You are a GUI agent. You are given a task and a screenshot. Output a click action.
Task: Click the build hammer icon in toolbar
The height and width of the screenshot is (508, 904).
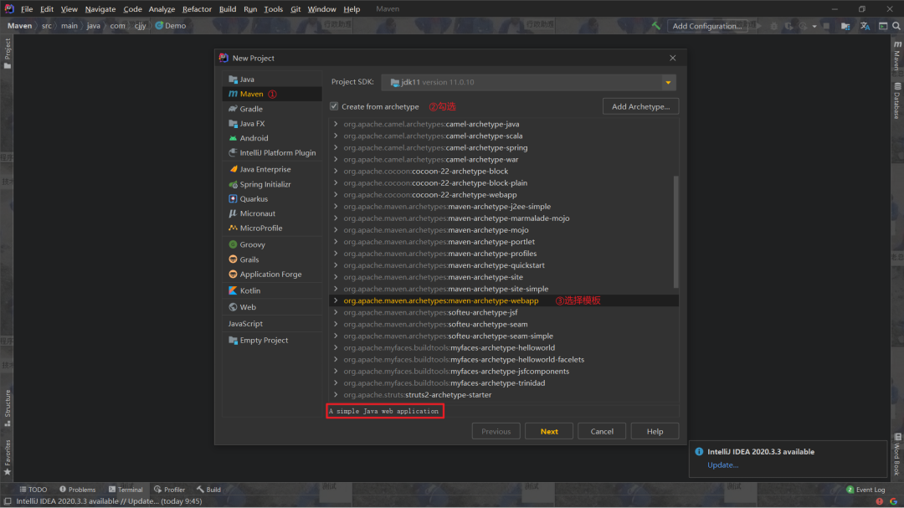click(656, 26)
